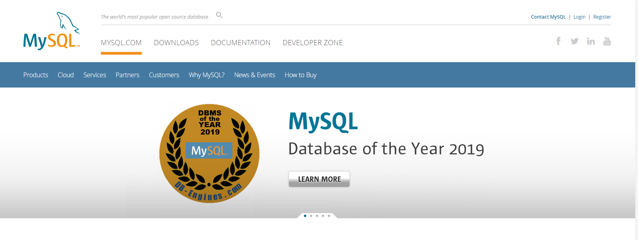The image size is (638, 240).
Task: Select the MYSQL.COM tab
Action: click(x=121, y=43)
